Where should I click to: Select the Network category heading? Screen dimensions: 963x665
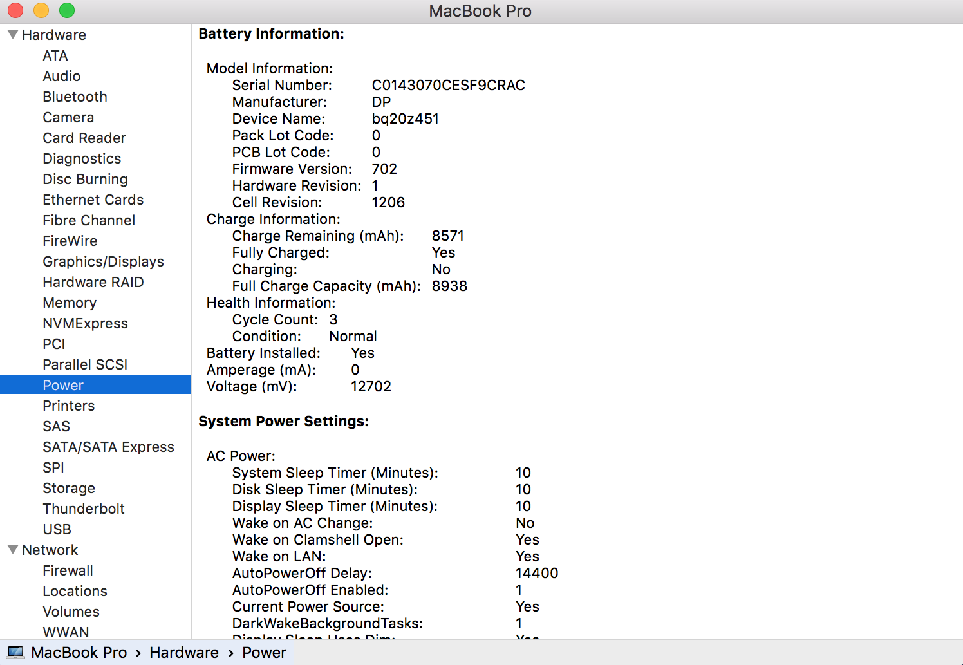[50, 550]
